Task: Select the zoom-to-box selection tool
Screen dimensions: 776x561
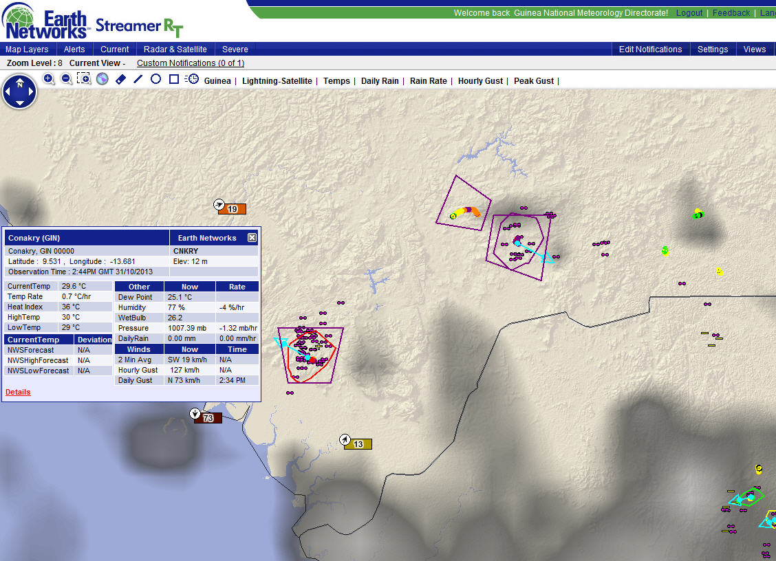Action: click(x=84, y=78)
